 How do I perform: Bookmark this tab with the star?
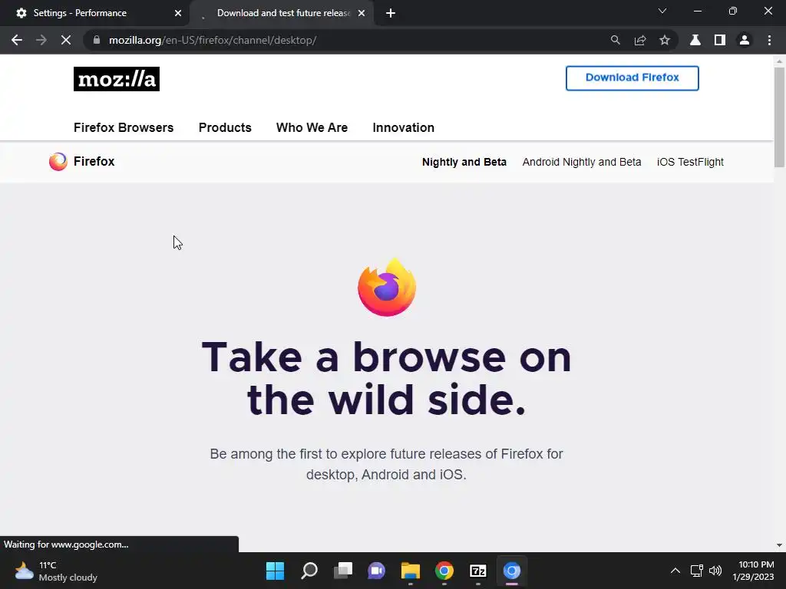pyautogui.click(x=665, y=40)
